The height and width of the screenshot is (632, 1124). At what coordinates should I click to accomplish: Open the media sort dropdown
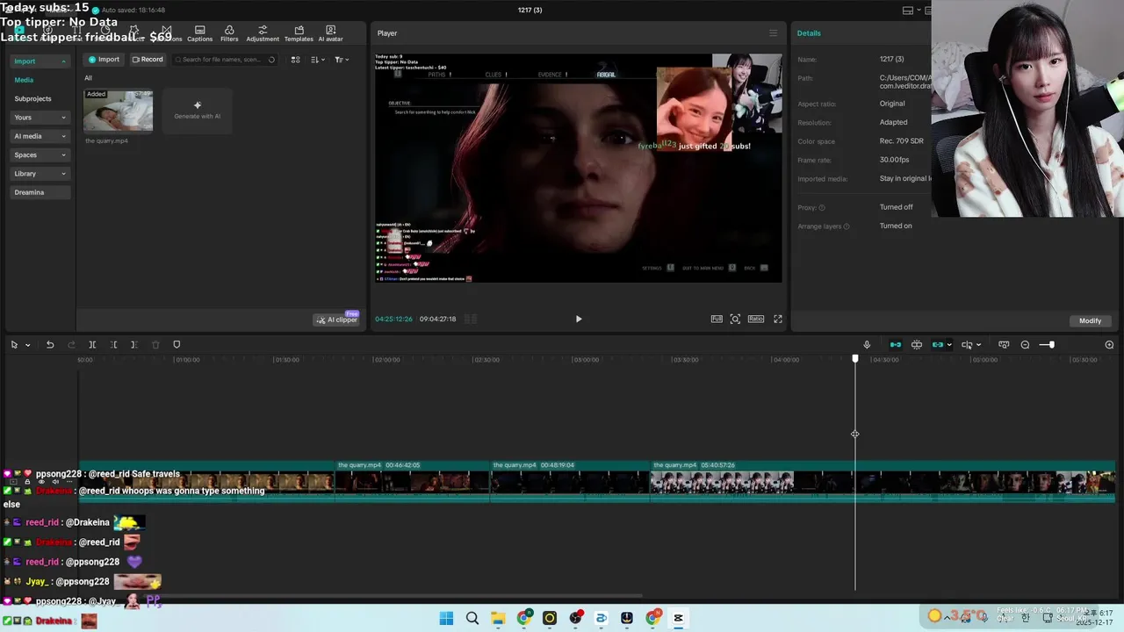[x=318, y=60]
